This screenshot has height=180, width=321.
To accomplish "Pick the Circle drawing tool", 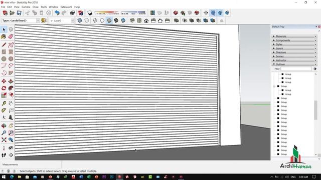I will 4,59.
